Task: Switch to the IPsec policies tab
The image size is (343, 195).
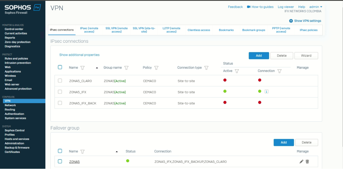Action: pyautogui.click(x=309, y=30)
